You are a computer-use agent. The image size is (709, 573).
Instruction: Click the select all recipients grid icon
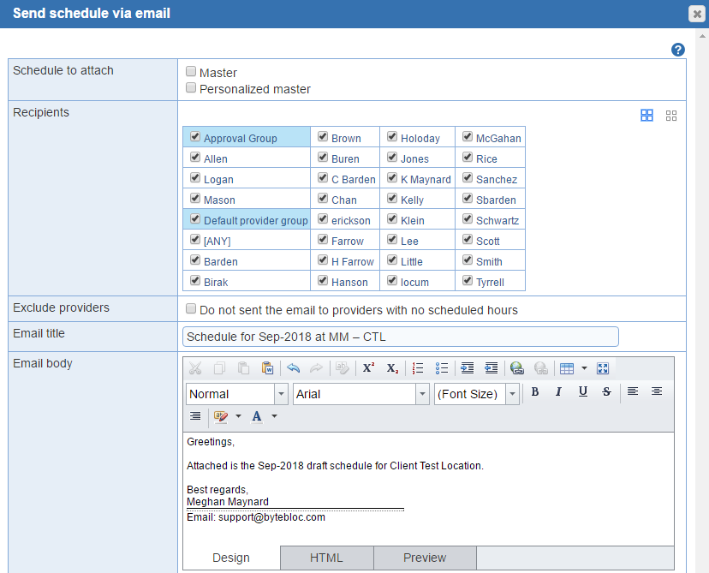click(646, 116)
